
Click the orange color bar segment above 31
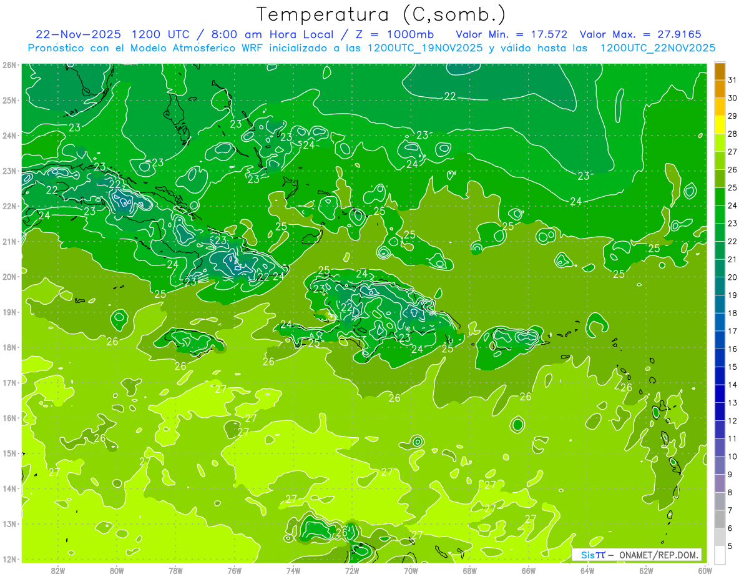pos(720,71)
